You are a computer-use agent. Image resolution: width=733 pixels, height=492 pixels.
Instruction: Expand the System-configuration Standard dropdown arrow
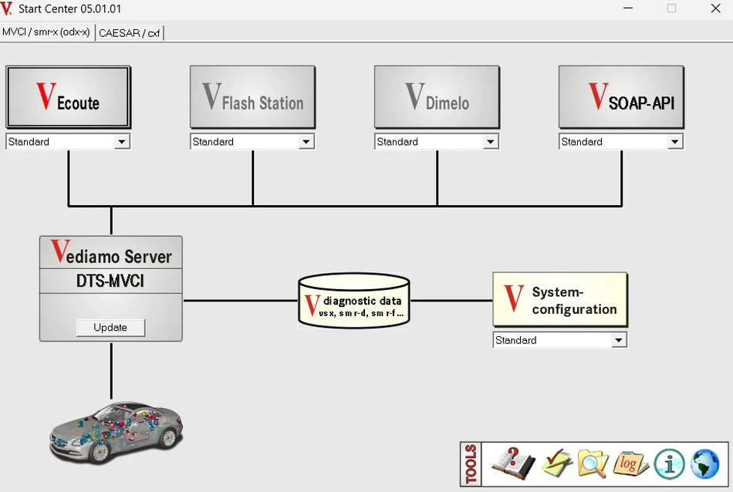[619, 340]
